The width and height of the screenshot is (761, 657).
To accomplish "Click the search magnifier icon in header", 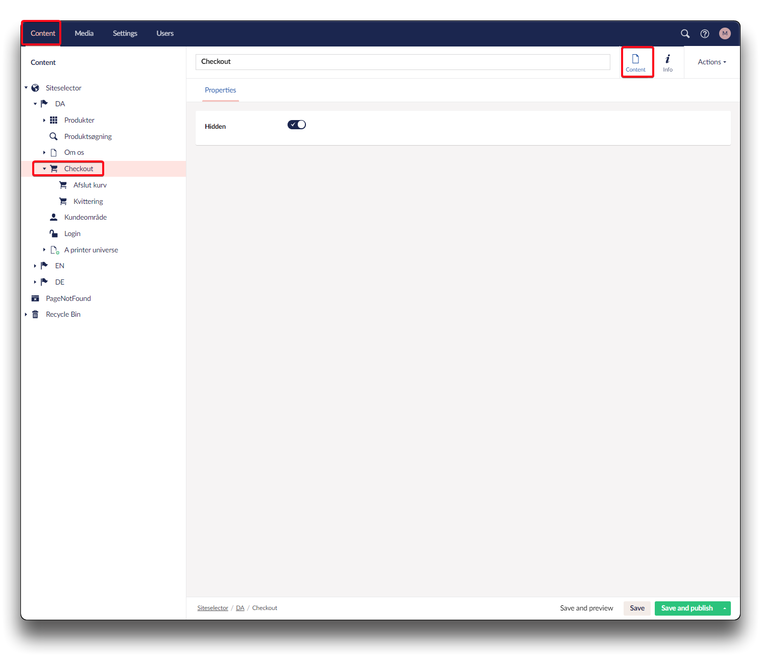I will pyautogui.click(x=685, y=34).
